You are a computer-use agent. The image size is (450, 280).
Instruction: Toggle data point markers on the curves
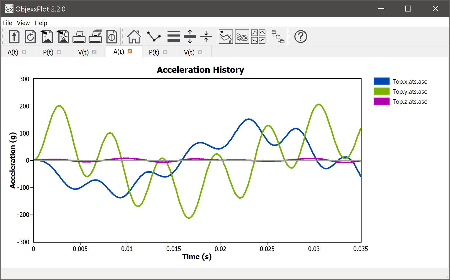[154, 36]
